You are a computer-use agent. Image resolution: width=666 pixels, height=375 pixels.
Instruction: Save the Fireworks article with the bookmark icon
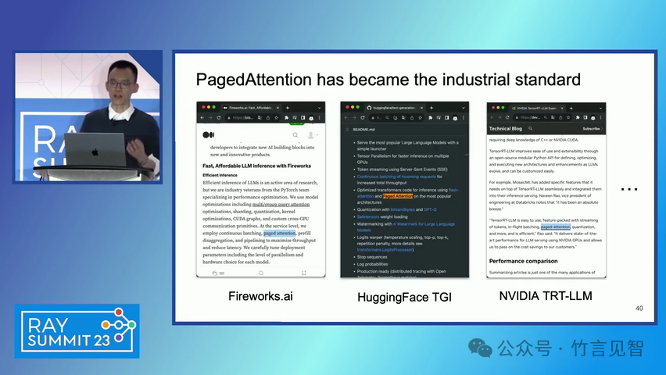point(304,273)
